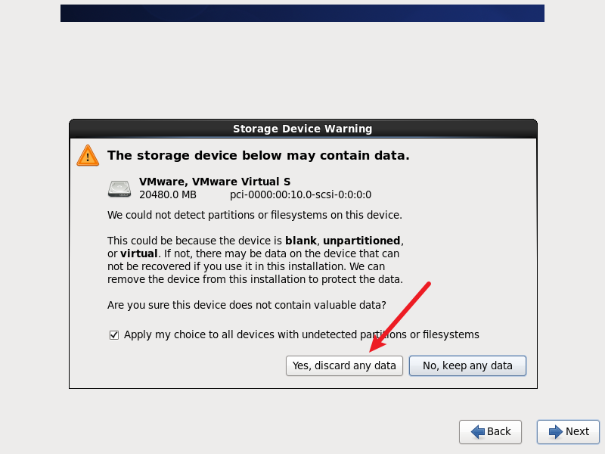Click the "Storage Device Warning" title bar
The height and width of the screenshot is (454, 605).
(x=302, y=129)
